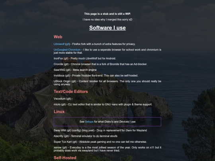The width and height of the screenshot is (215, 161).
Task: Click "(git)" next to Alacritty
Action: tap(66, 136)
